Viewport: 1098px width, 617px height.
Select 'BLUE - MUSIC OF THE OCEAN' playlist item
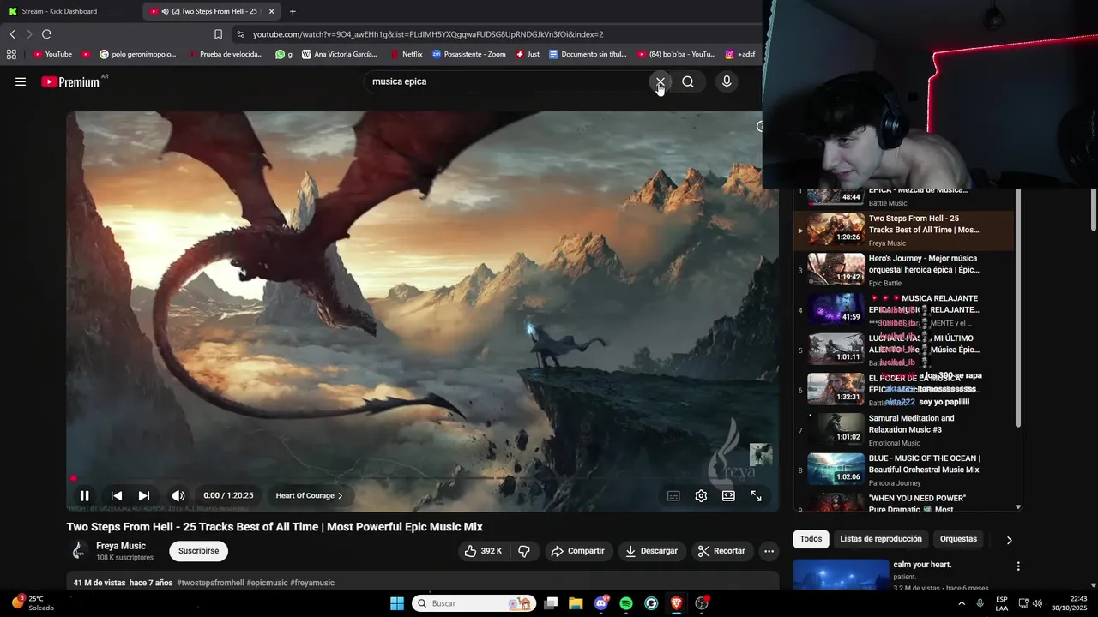coord(905,470)
